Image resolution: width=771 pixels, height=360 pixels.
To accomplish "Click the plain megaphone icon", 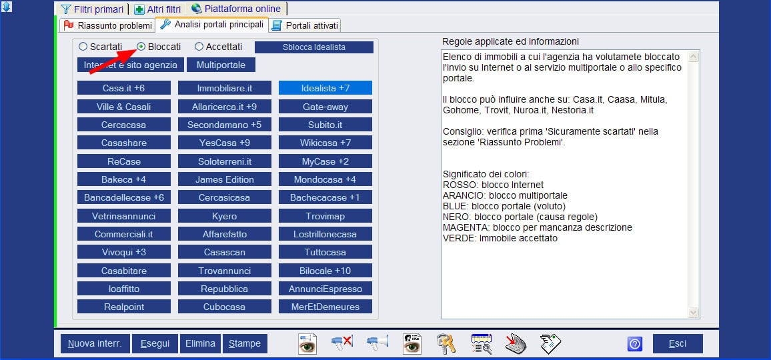I will (x=377, y=343).
